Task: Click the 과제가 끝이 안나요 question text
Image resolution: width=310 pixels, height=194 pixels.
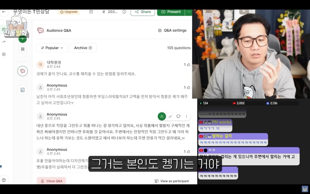Action: 86,74
